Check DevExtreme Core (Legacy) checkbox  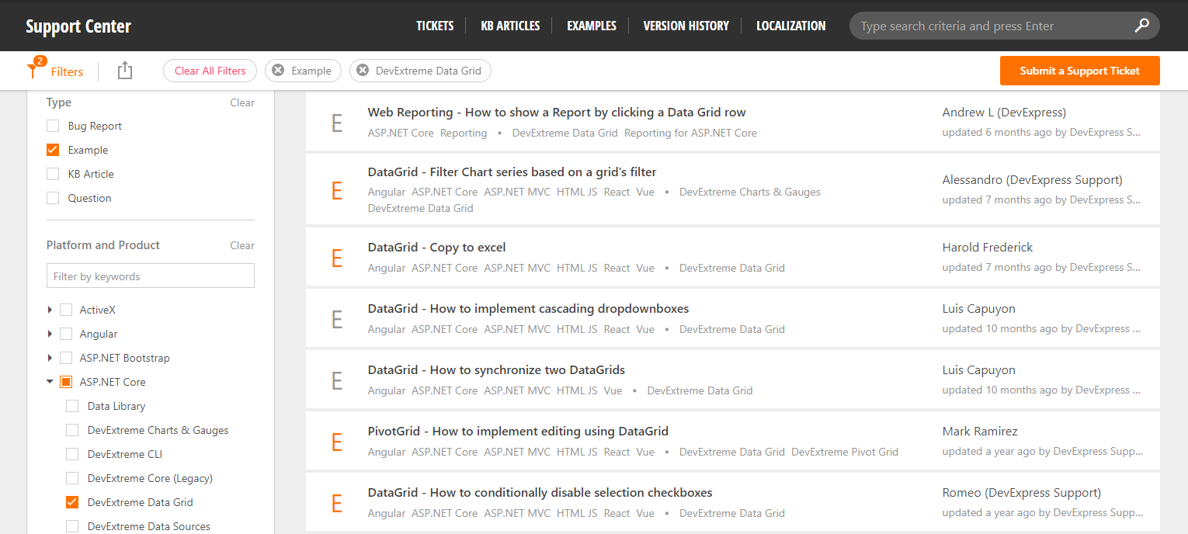click(x=72, y=478)
